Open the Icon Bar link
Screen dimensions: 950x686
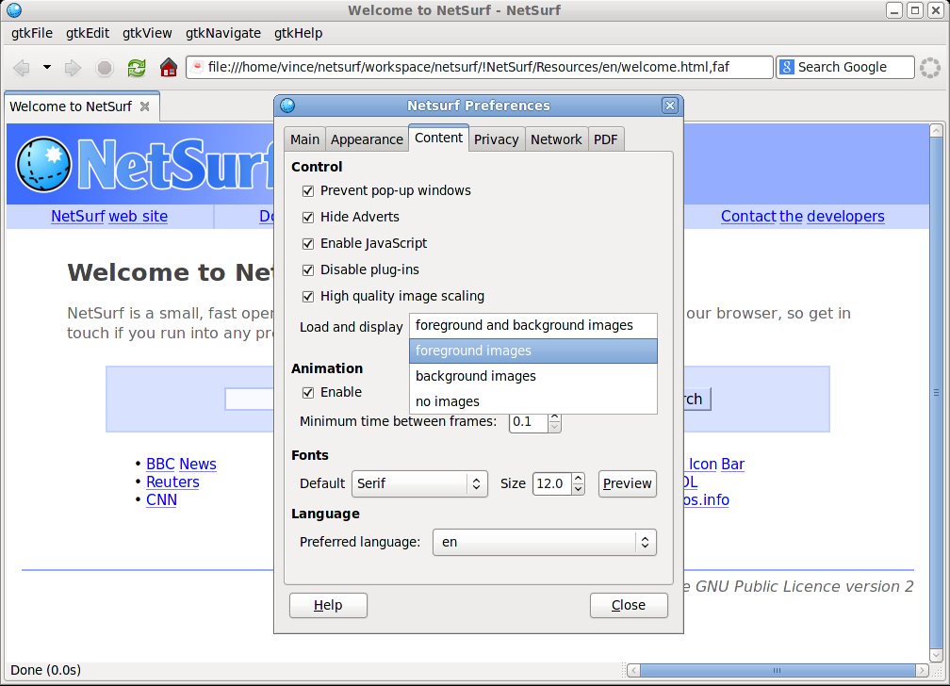point(715,465)
